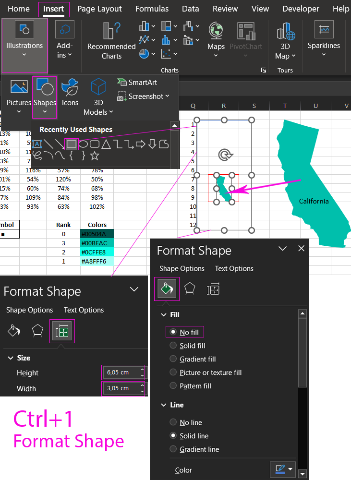Switch to the Page Layout tab
Screen dimensions: 351x480
pos(99,9)
